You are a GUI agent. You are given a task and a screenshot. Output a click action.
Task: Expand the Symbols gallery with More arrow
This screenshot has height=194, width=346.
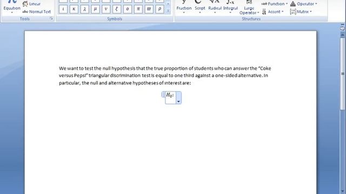168,11
